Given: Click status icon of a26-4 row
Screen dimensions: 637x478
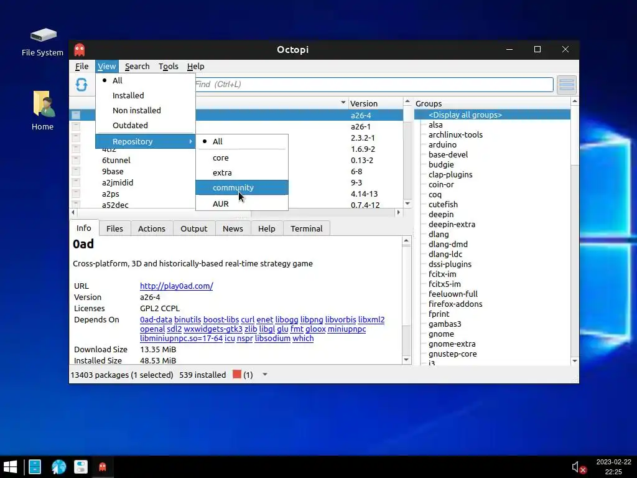Looking at the screenshot, I should click(75, 115).
